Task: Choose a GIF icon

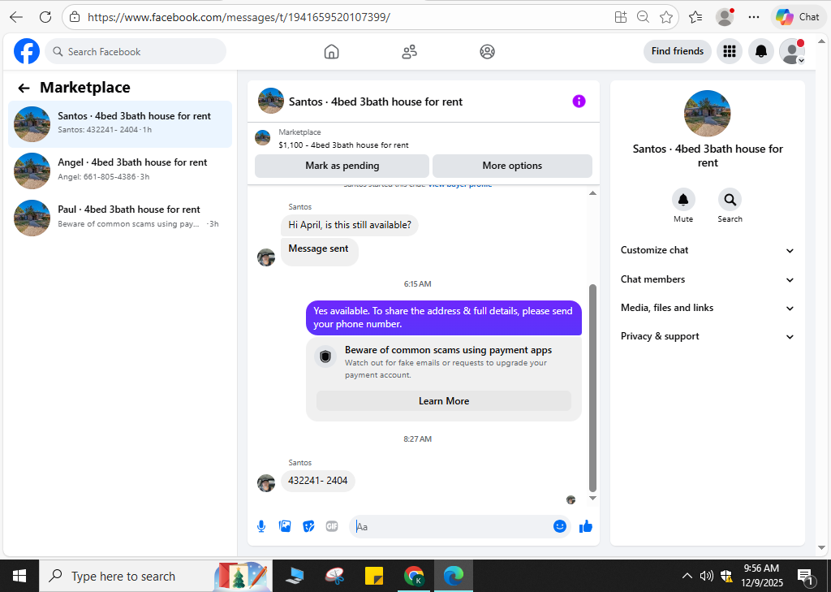Action: click(332, 526)
